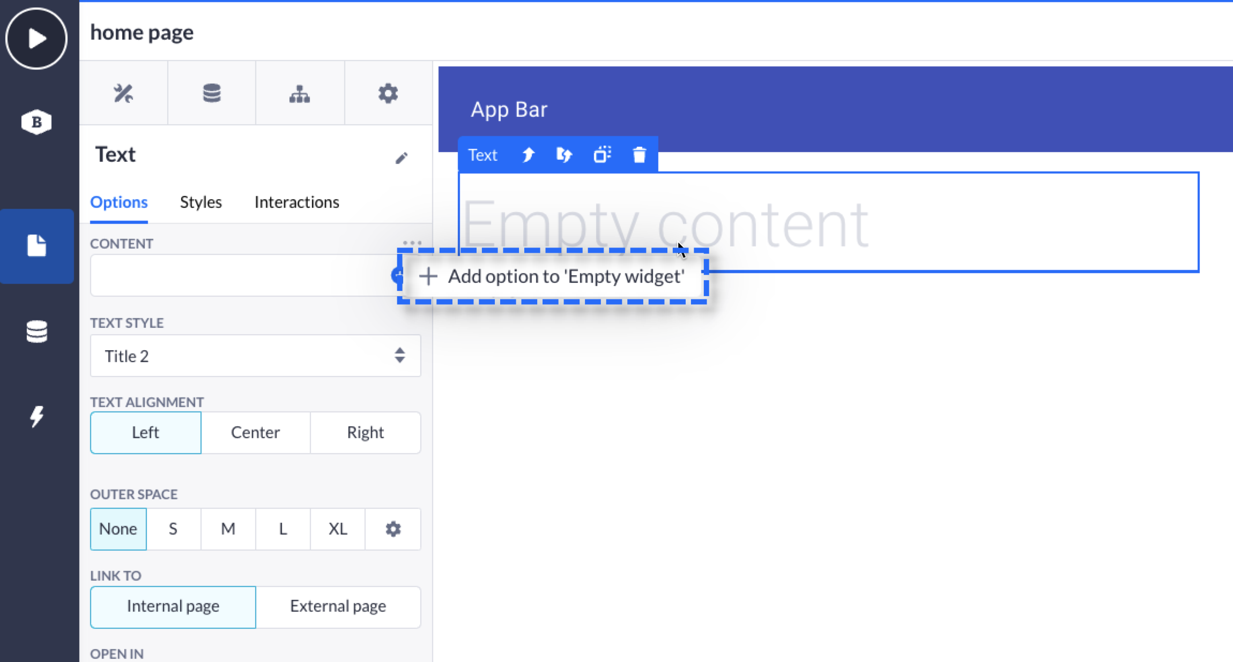Switch to the Styles tab
Image resolution: width=1233 pixels, height=662 pixels.
tap(200, 202)
